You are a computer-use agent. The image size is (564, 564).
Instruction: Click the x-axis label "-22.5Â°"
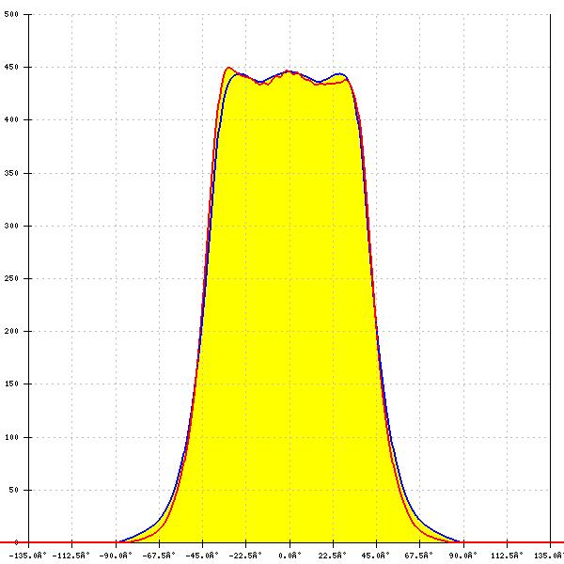245,556
